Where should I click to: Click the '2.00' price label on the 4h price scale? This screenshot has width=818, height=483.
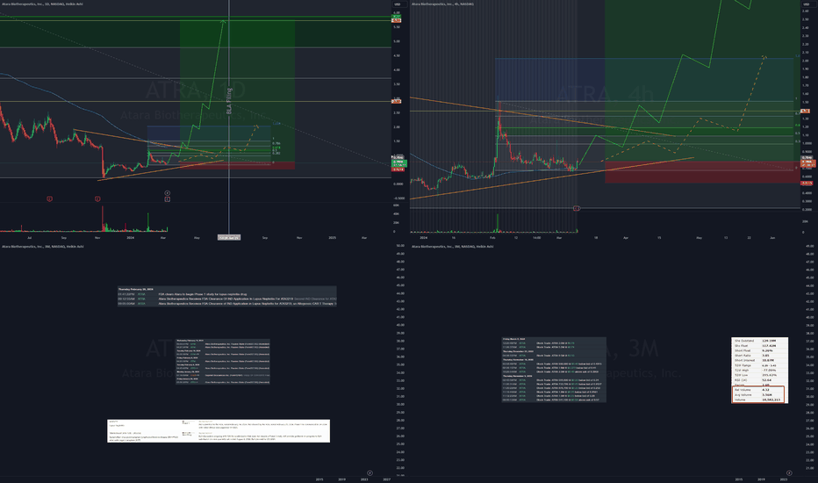pos(806,61)
